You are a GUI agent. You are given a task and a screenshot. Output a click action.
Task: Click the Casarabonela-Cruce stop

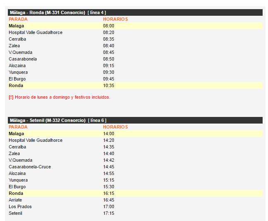(30, 167)
